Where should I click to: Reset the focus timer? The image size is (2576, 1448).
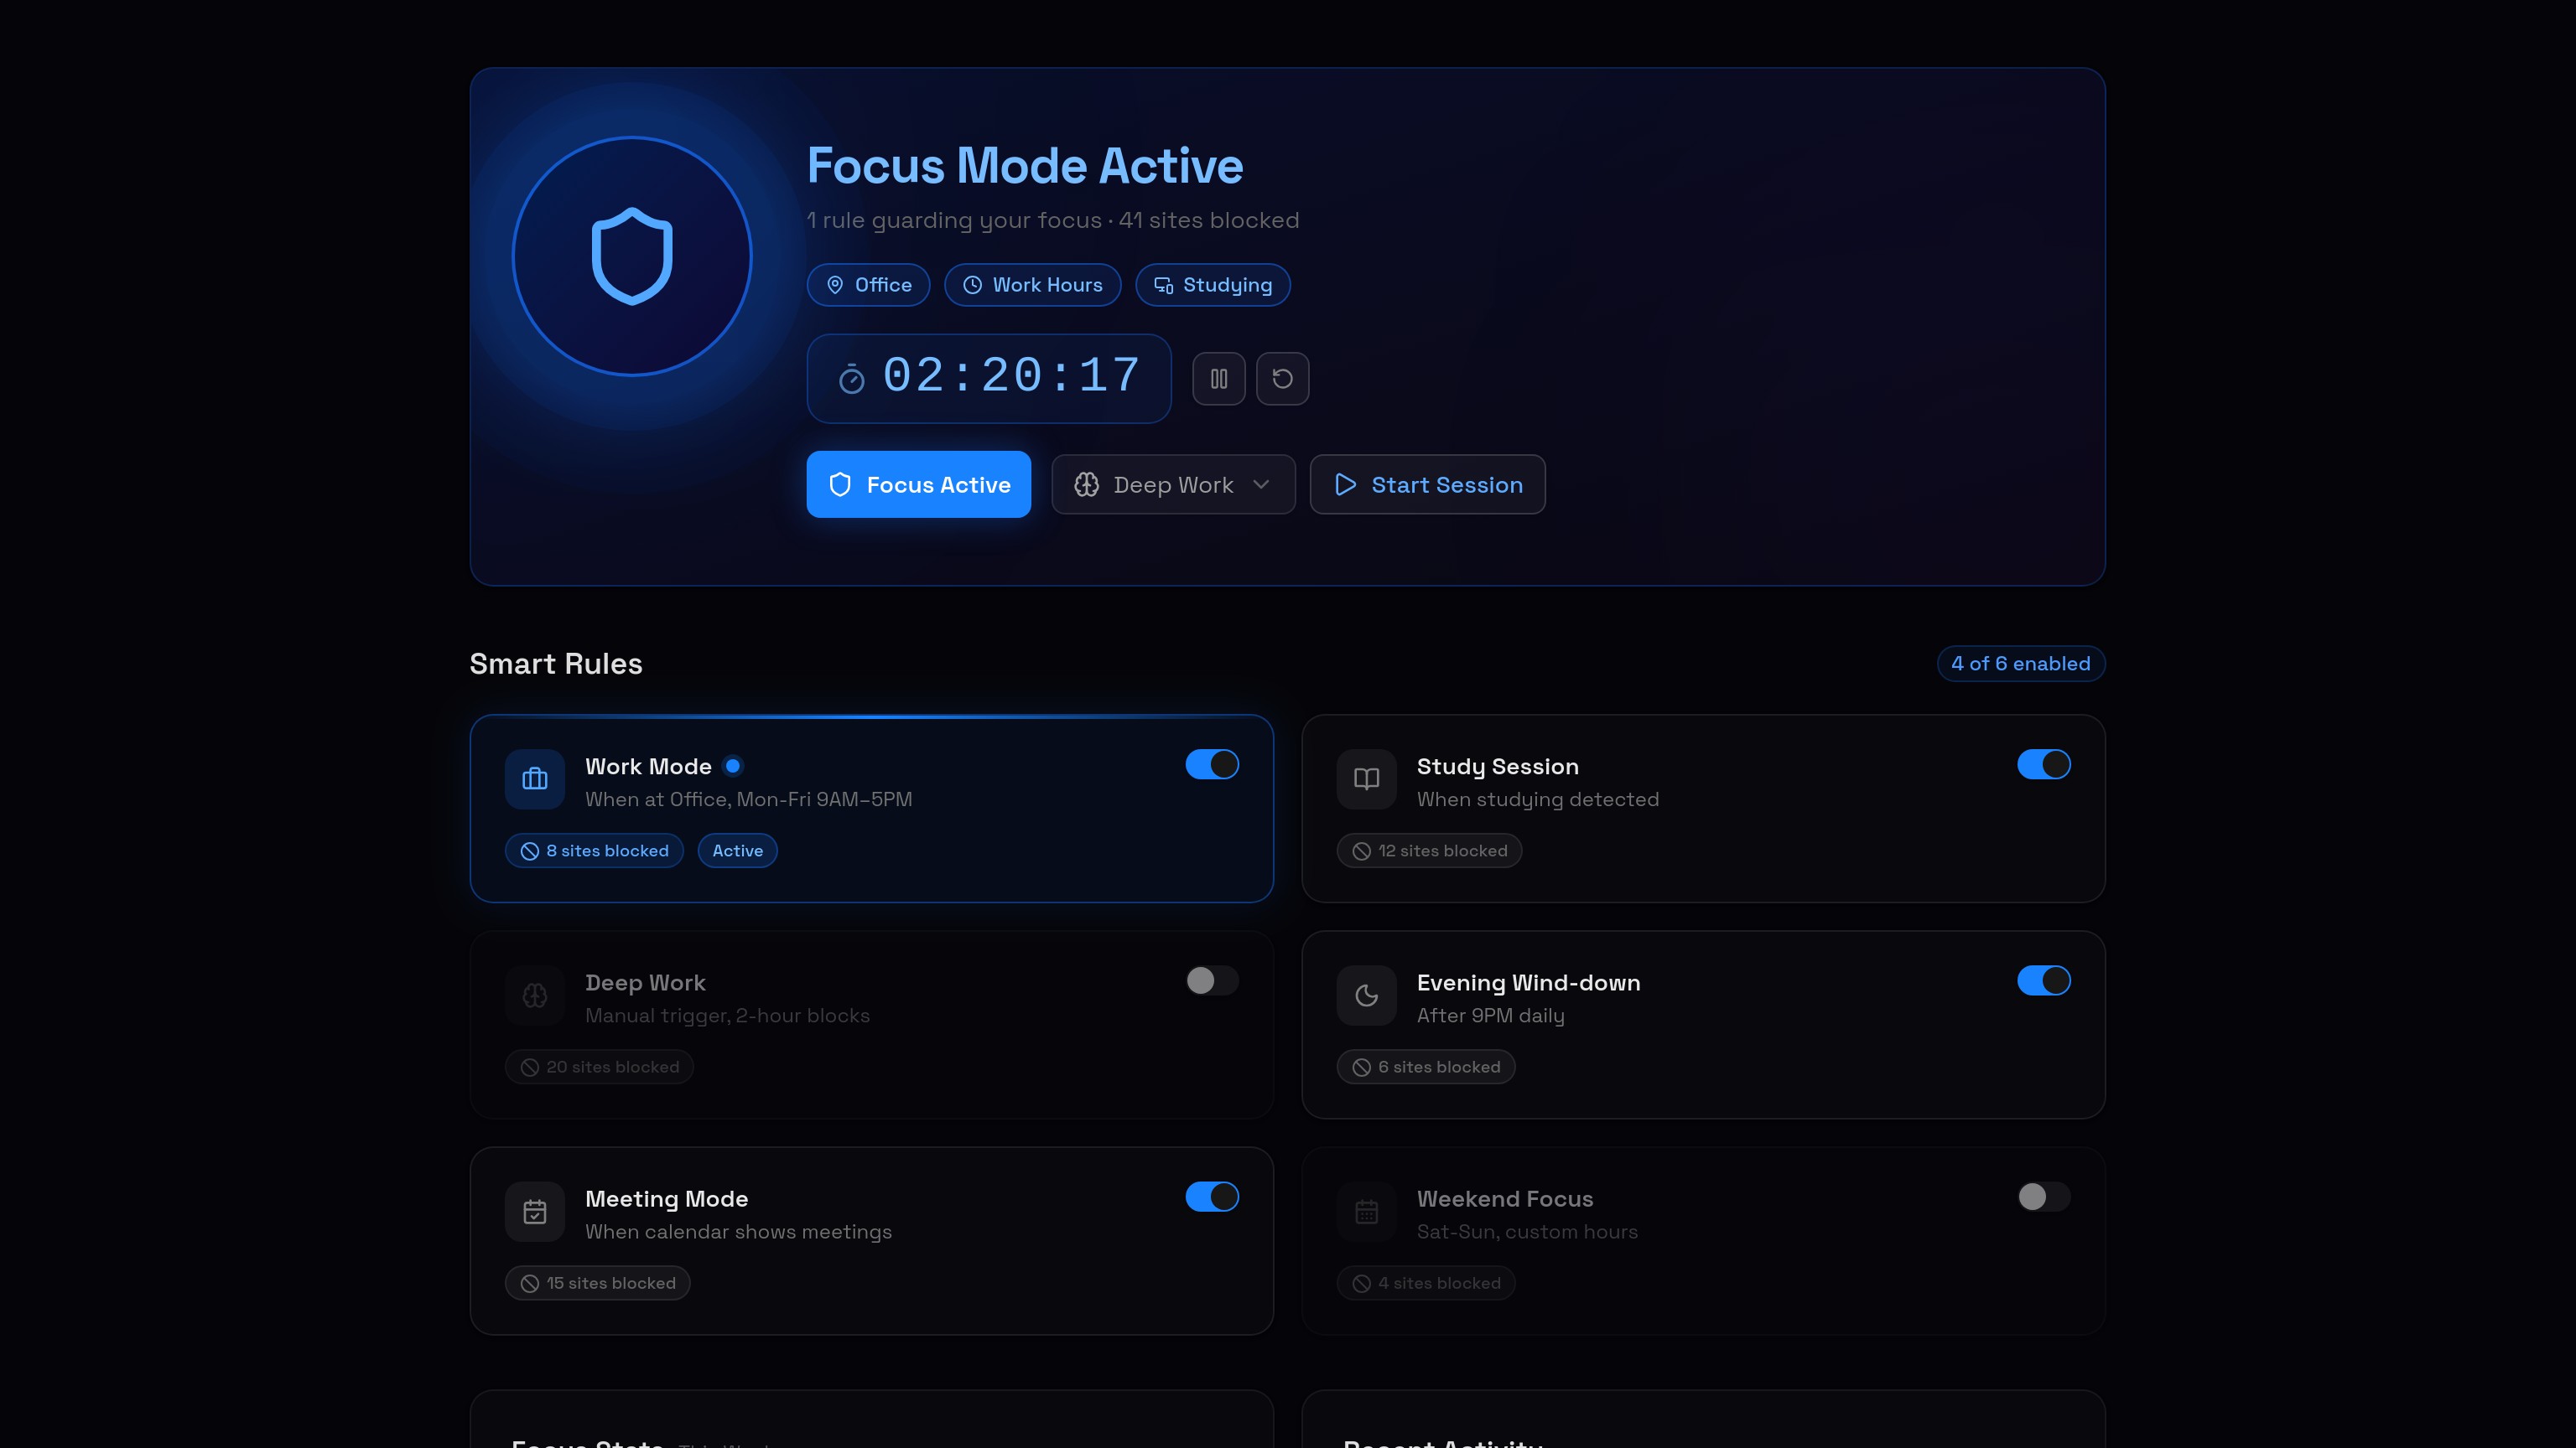click(1282, 379)
